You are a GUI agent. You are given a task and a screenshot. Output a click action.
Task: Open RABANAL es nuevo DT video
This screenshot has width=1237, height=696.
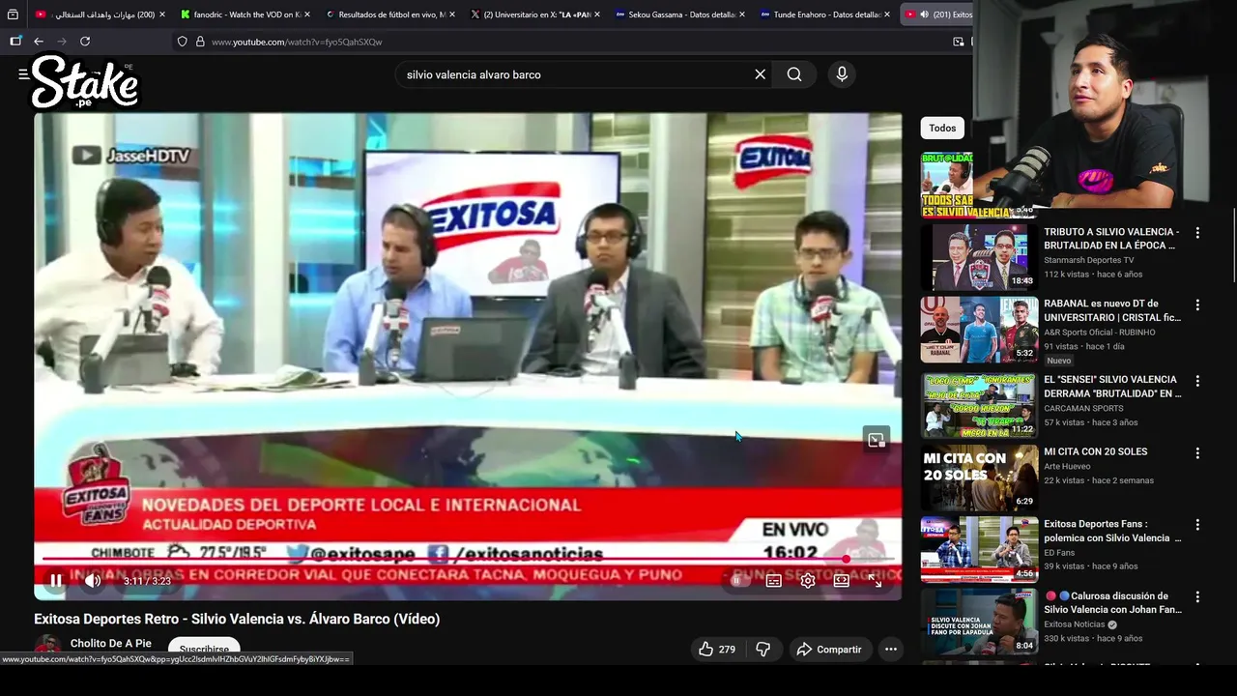pos(1112,310)
